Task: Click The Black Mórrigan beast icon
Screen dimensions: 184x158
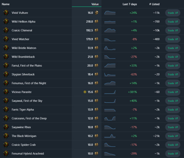Action: [6, 136]
